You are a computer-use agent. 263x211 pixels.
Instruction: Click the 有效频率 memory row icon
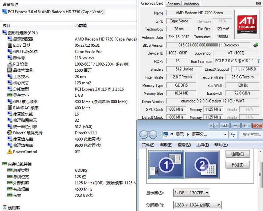(x=10, y=189)
